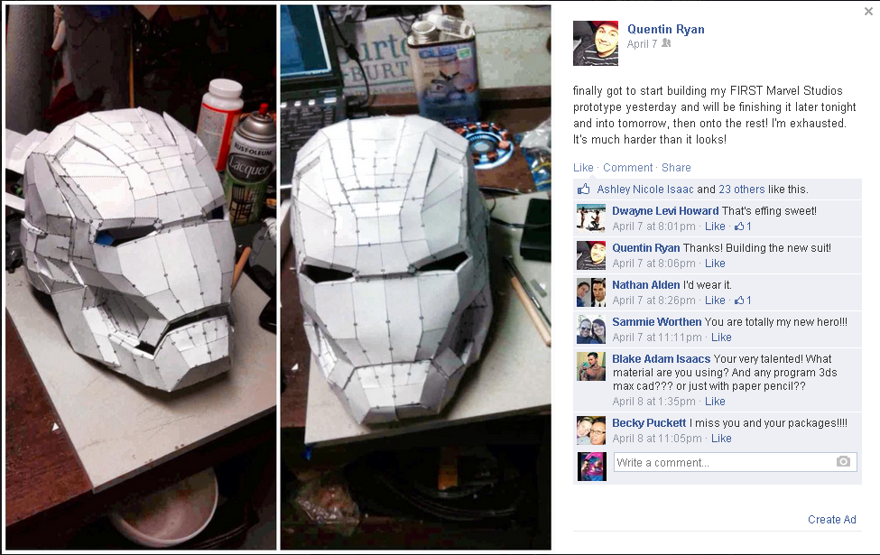The image size is (880, 555).
Task: Like Blake Adam Isaacs' comment
Action: (x=715, y=402)
